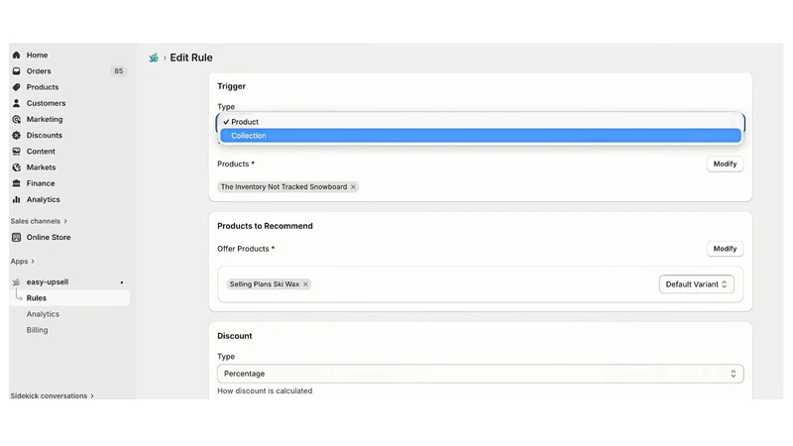
Task: Click the Home house icon
Action: tap(16, 56)
